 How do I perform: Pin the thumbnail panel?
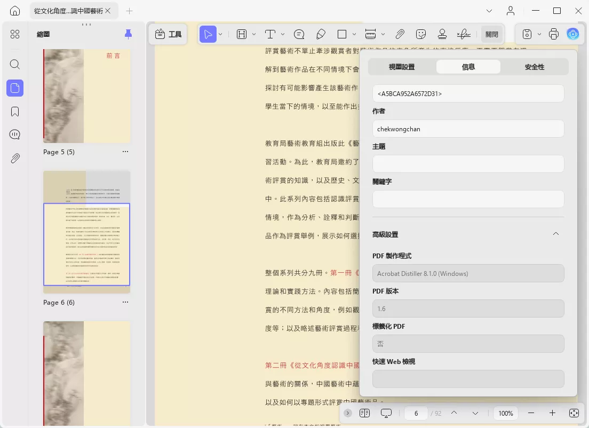(x=128, y=34)
